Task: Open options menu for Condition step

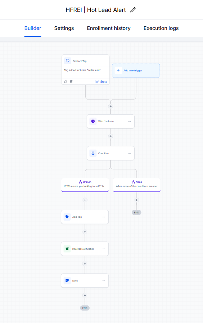Action: pos(130,153)
